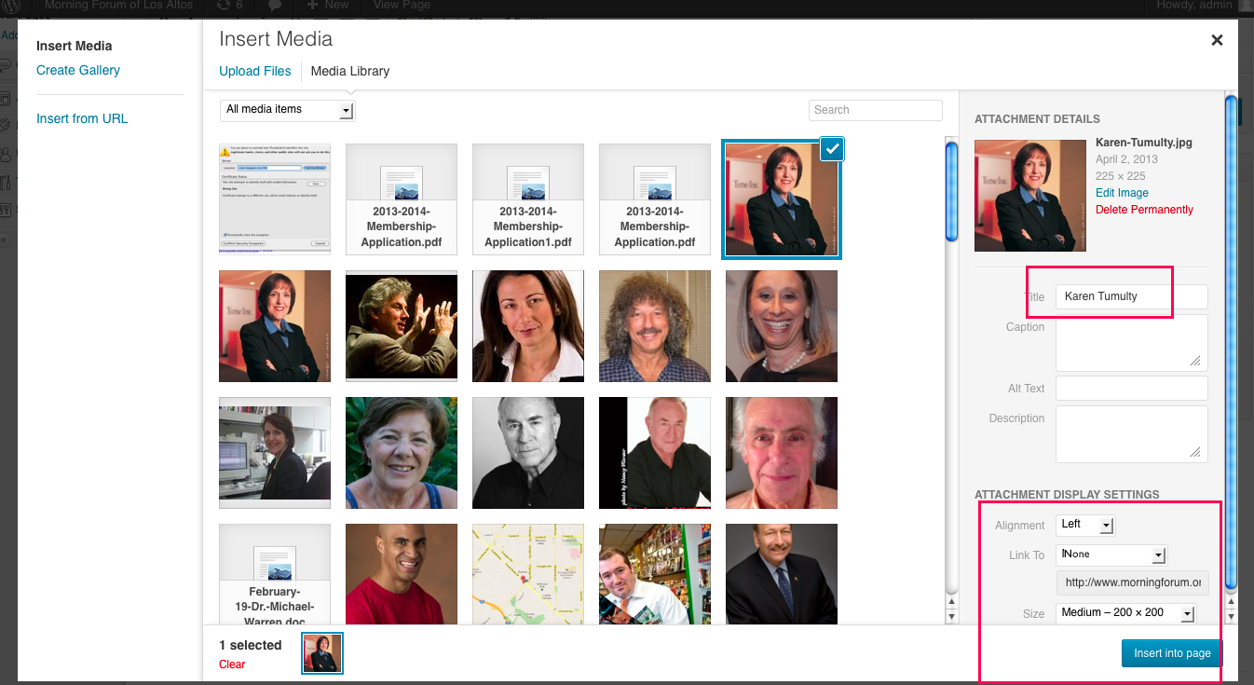Screen dimensions: 1254x685
Task: Select the bald man in red shirt thumbnail
Action: [402, 574]
